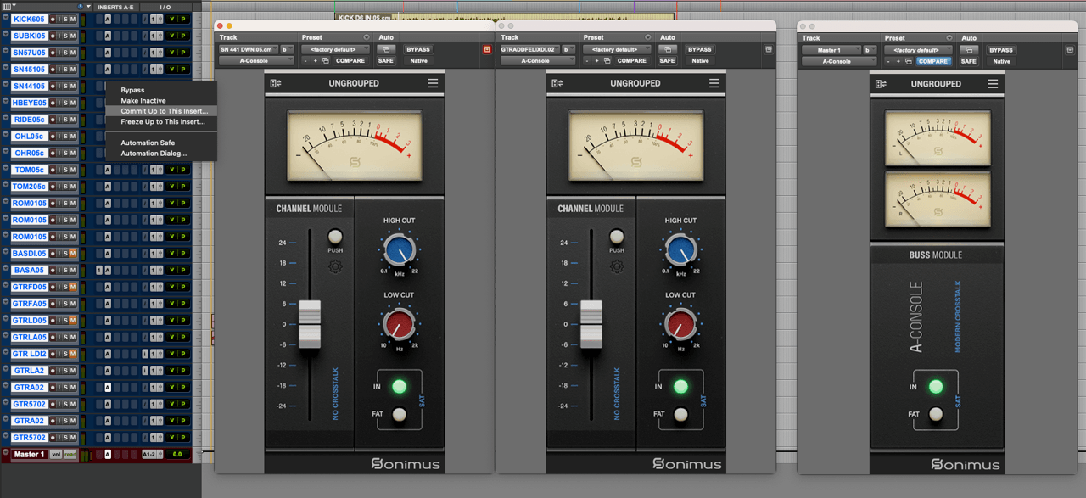Open hamburger menu in Master 1 plugin
The image size is (1086, 498).
(992, 84)
